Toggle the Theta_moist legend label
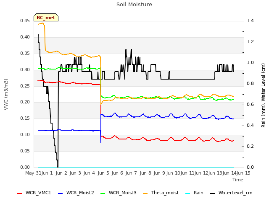 (x=165, y=193)
